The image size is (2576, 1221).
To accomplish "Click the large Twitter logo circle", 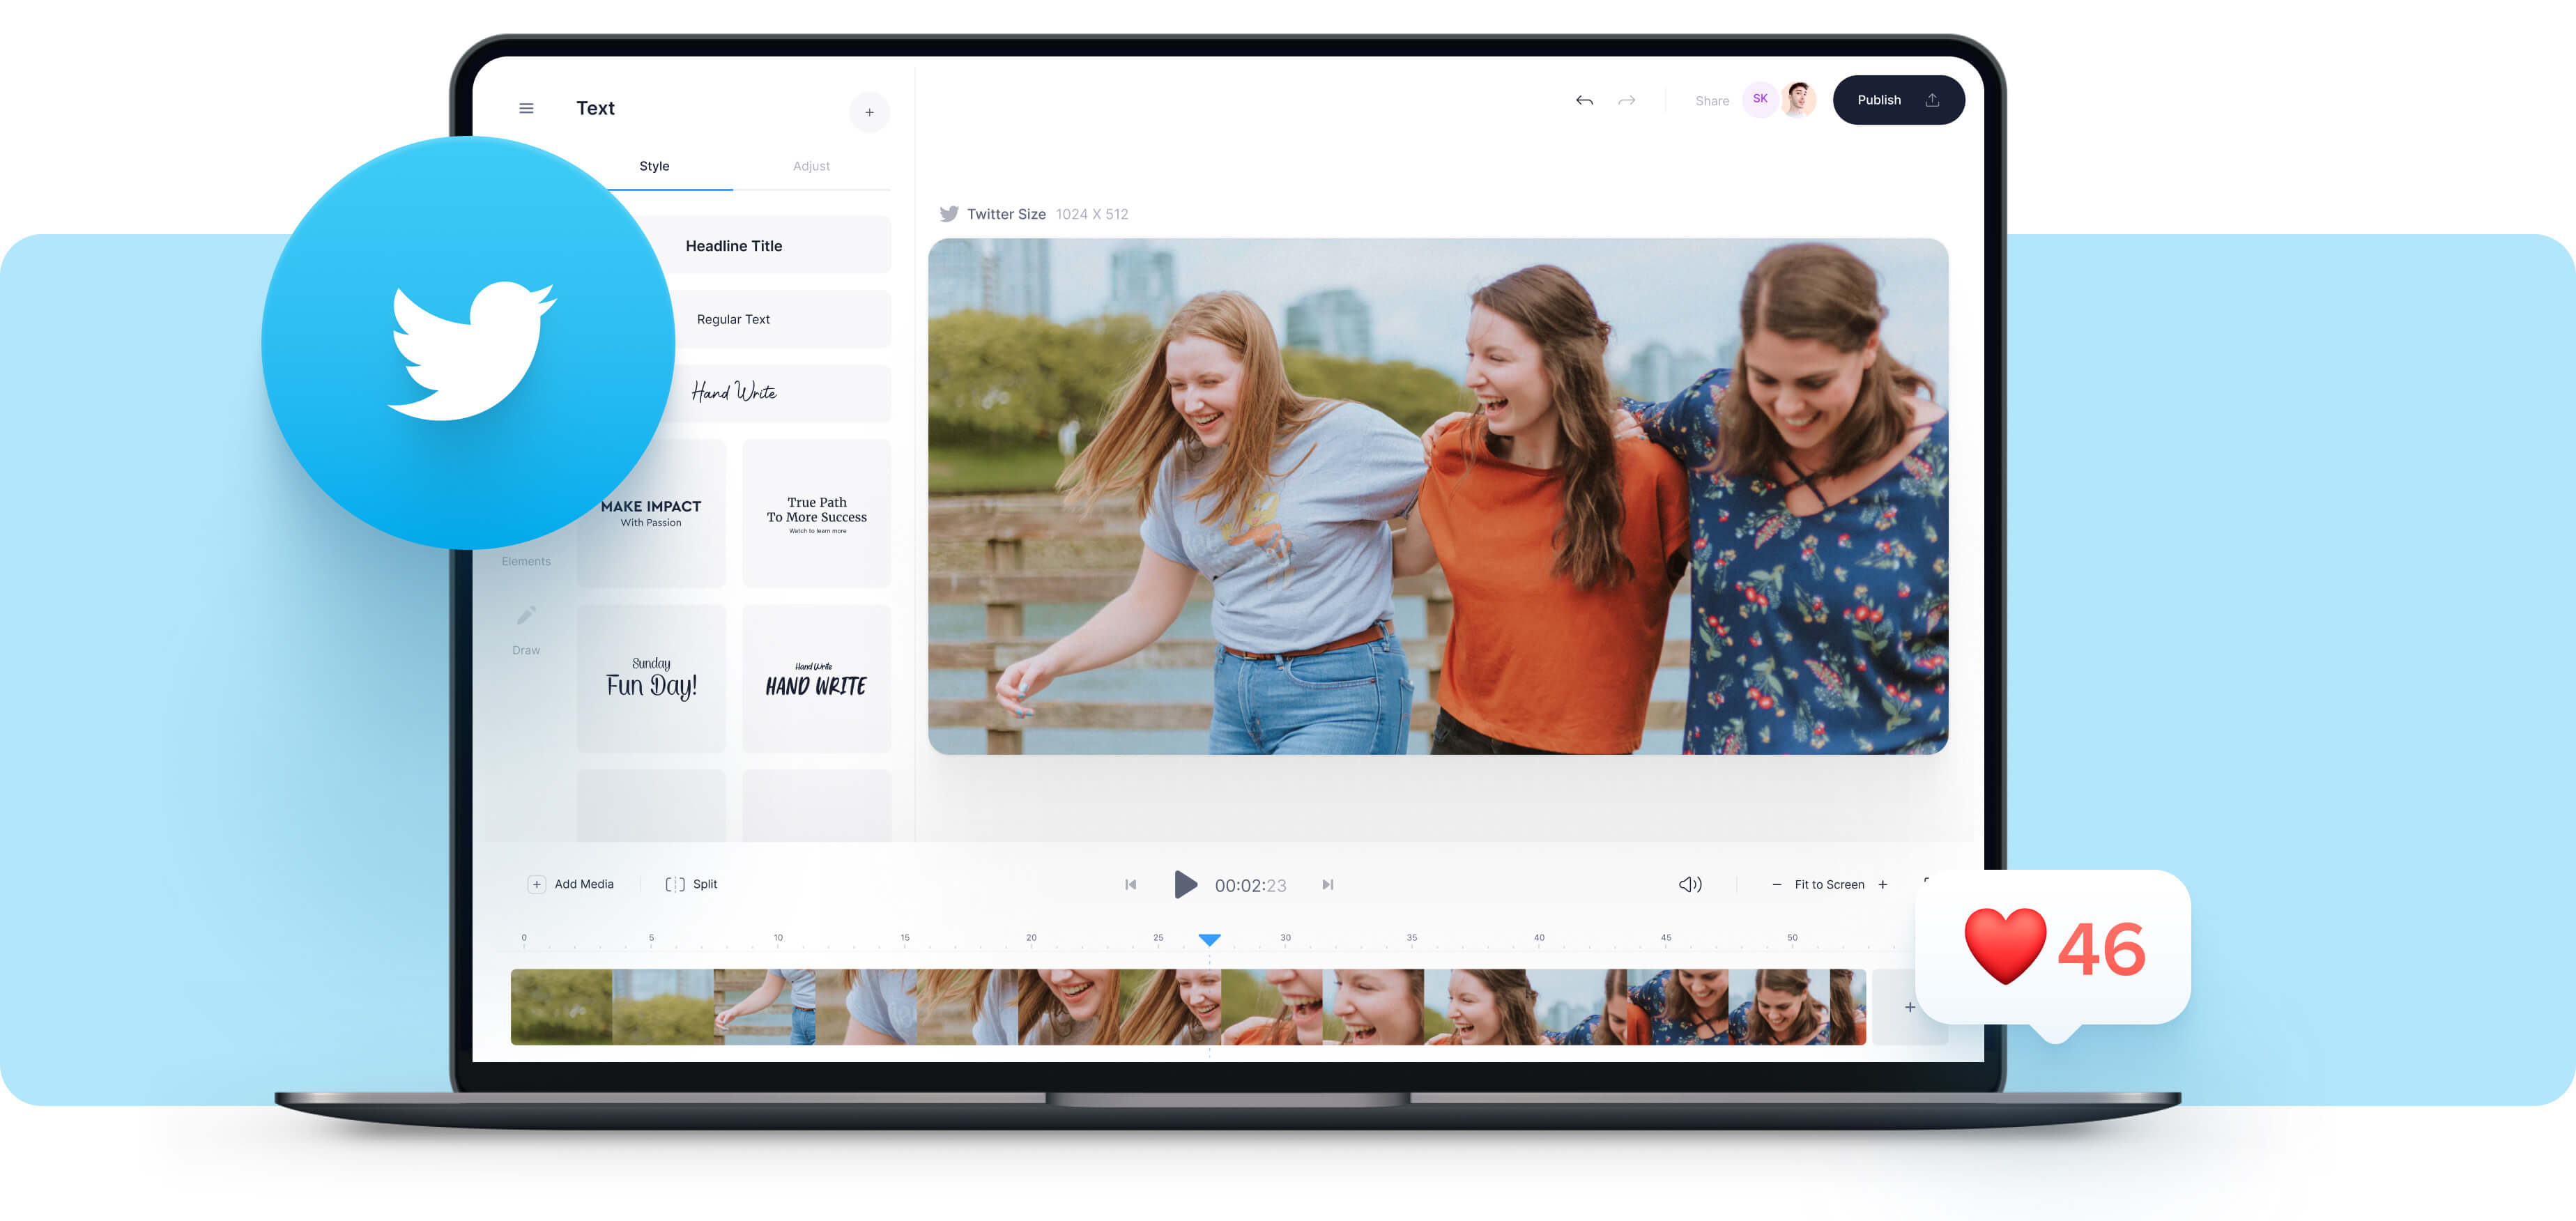I will (x=468, y=343).
